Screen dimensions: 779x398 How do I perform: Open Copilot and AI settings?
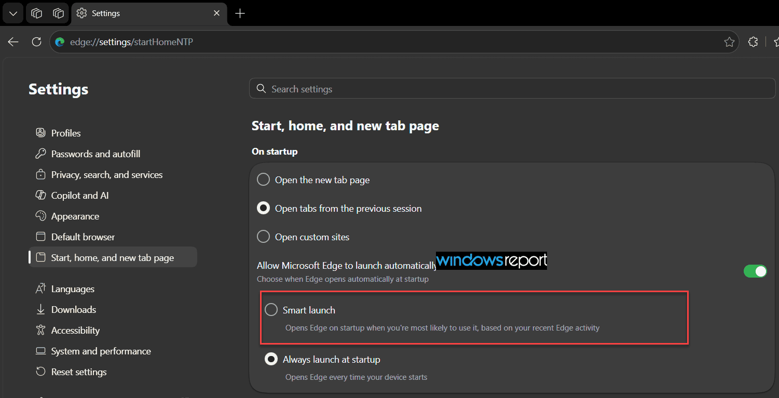(x=113, y=196)
